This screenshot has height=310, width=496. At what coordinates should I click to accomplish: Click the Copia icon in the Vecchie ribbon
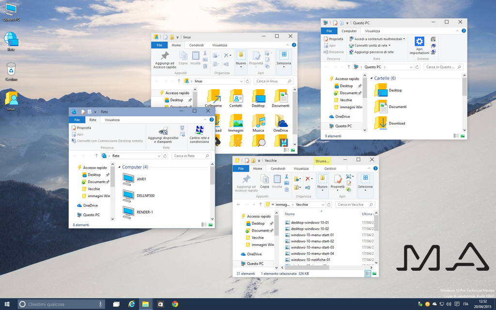[264, 181]
